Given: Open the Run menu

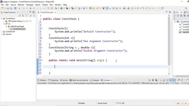Looking at the screenshot, I should pyautogui.click(x=51, y=5).
